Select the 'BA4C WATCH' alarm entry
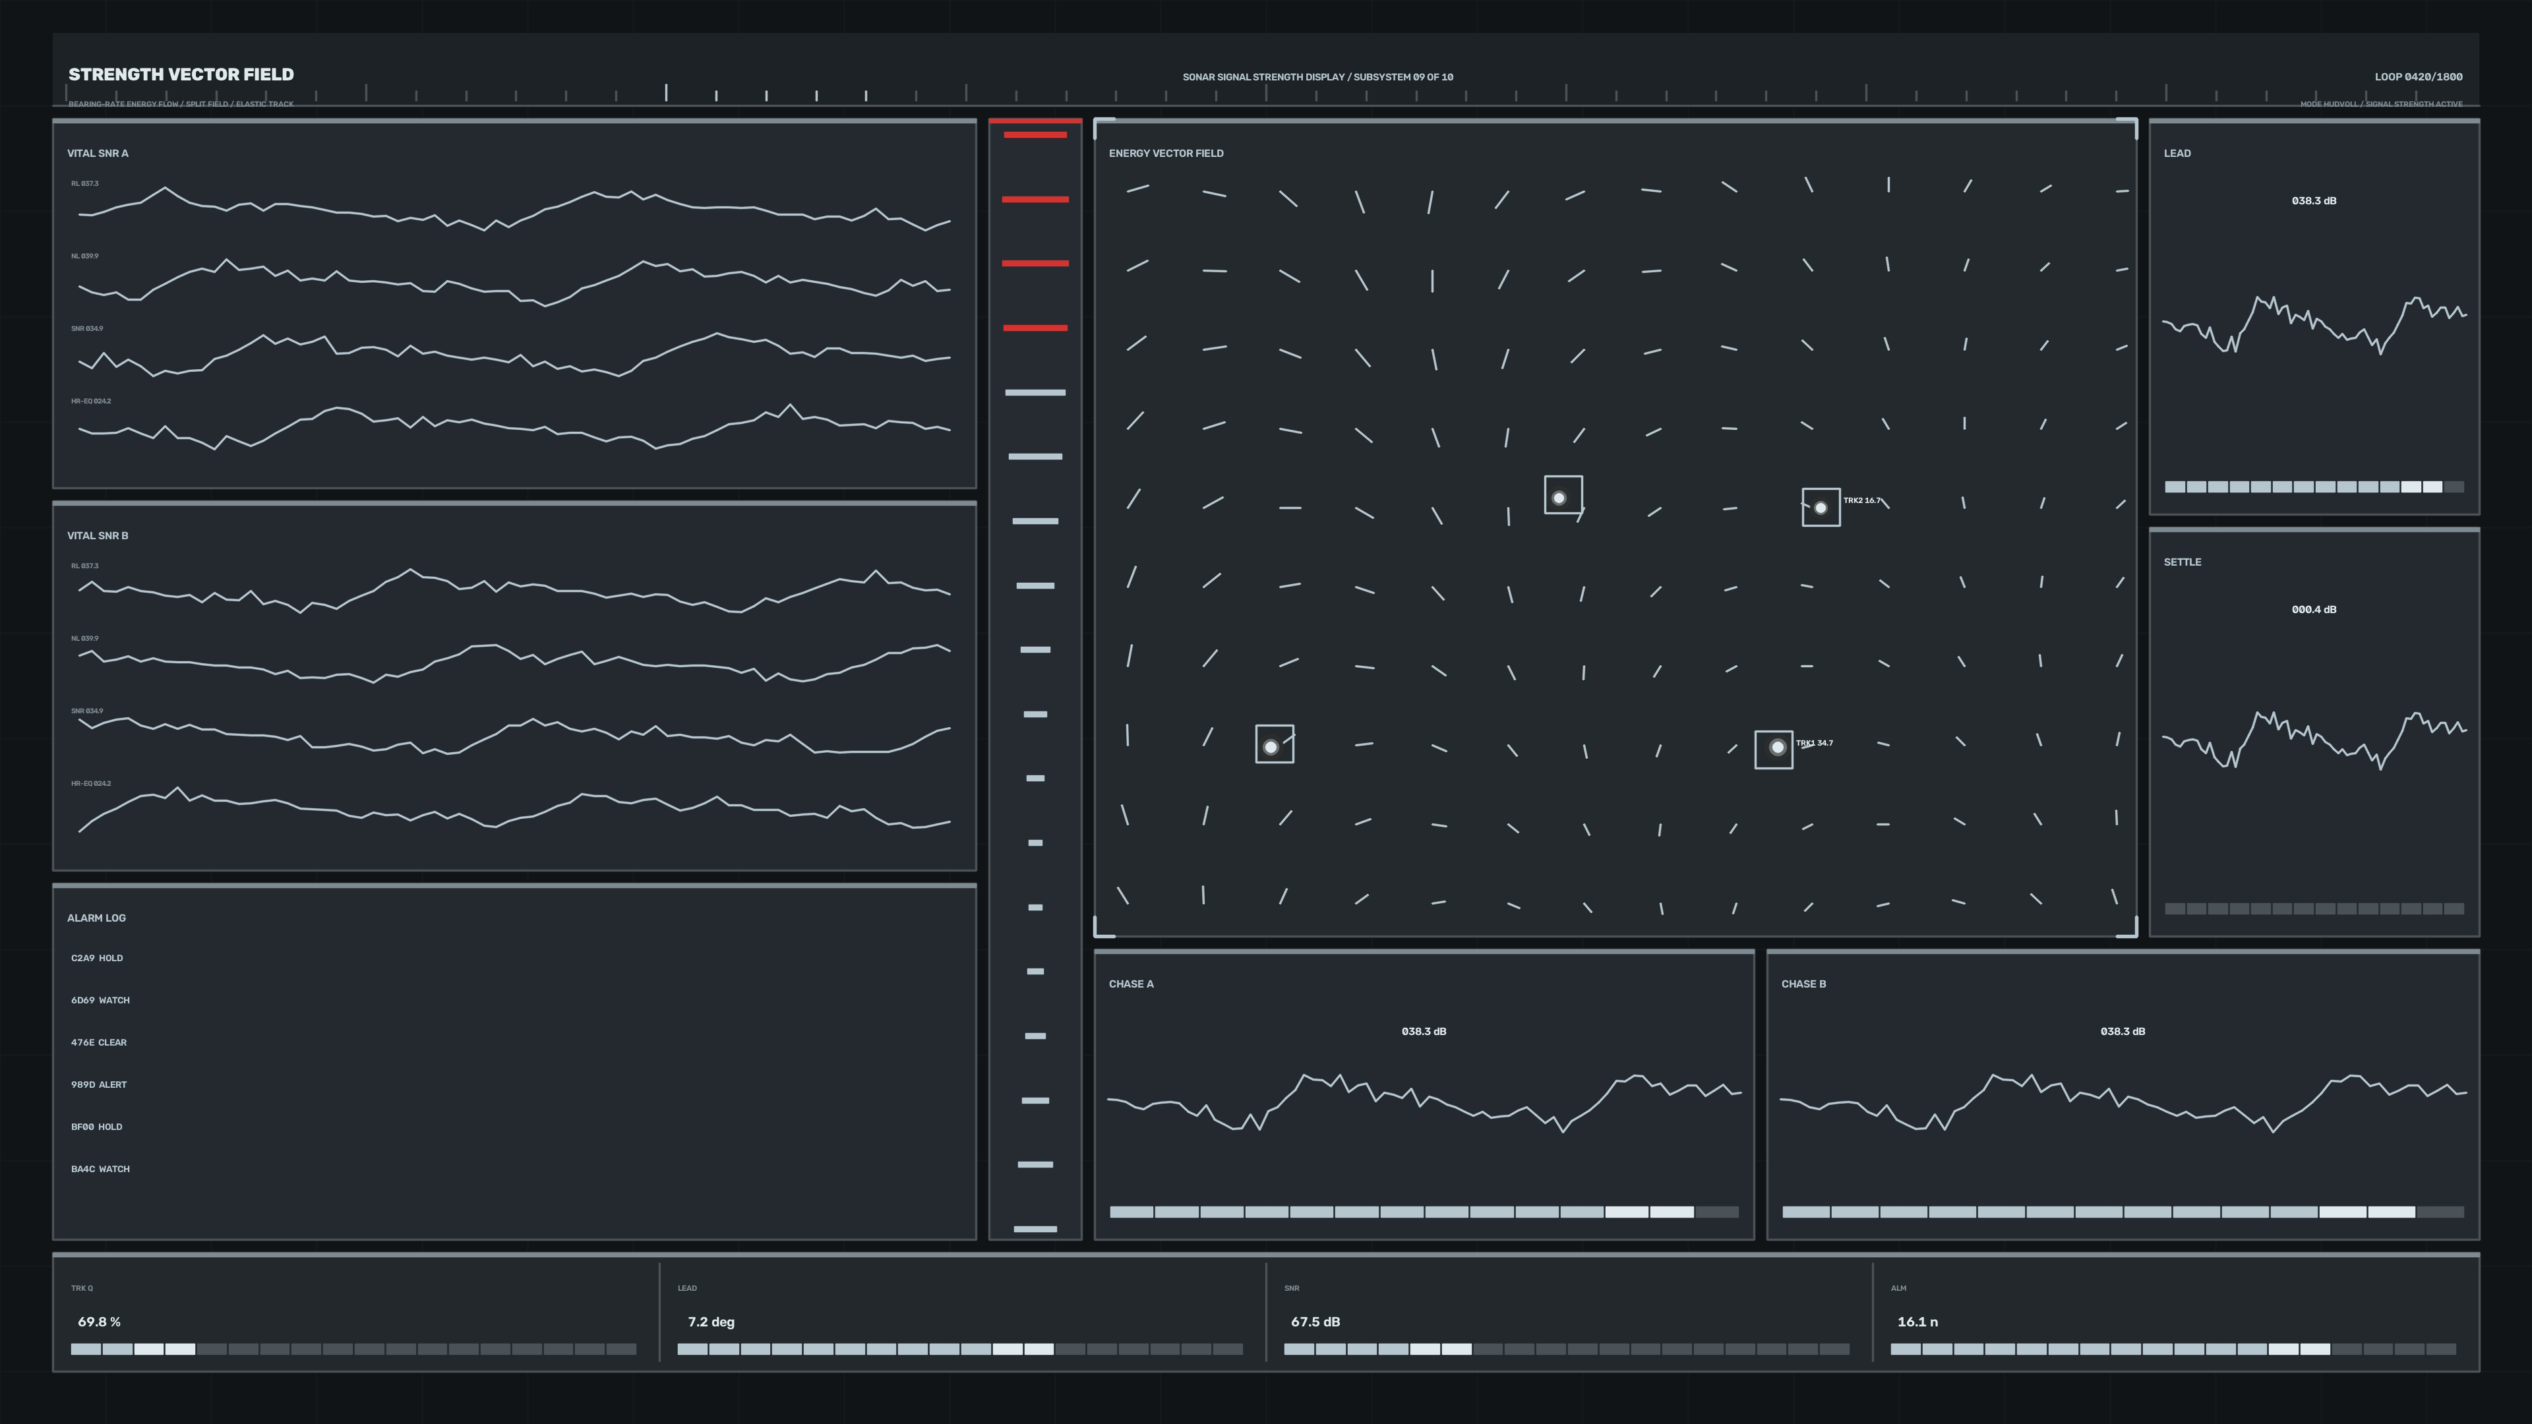The image size is (2532, 1424). click(x=100, y=1170)
